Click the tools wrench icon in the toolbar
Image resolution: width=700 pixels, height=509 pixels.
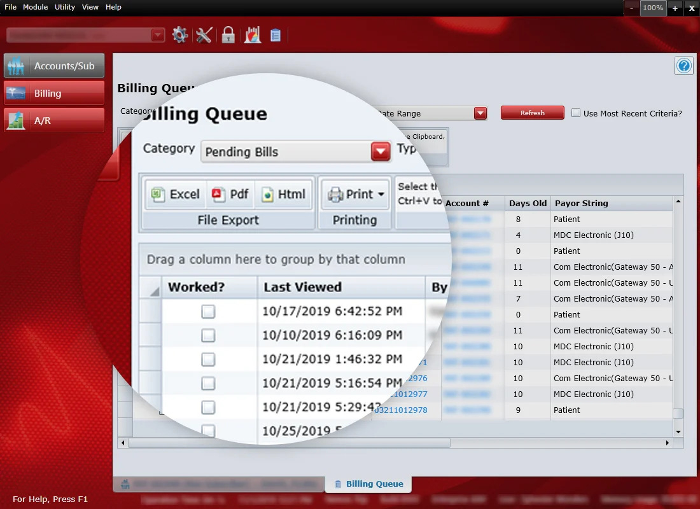click(204, 35)
